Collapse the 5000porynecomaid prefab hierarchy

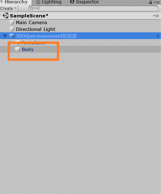coord(5,36)
